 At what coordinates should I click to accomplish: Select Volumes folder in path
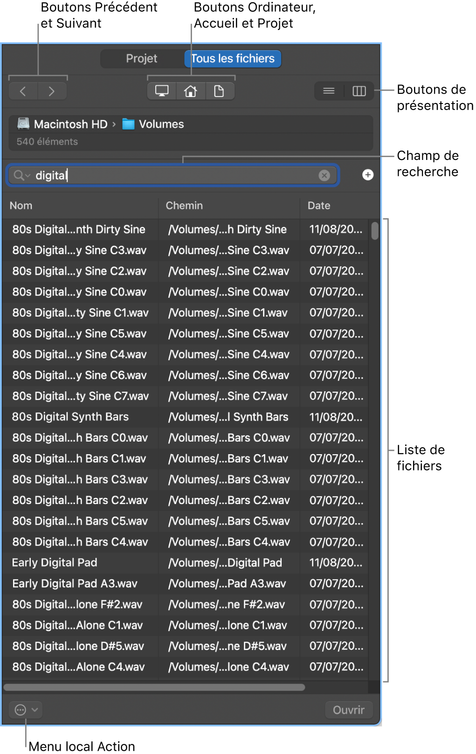(x=161, y=125)
